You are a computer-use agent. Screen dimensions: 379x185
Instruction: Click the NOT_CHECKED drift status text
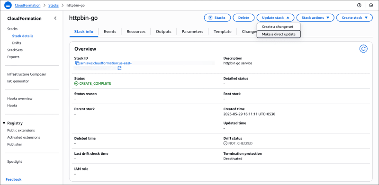[240, 143]
